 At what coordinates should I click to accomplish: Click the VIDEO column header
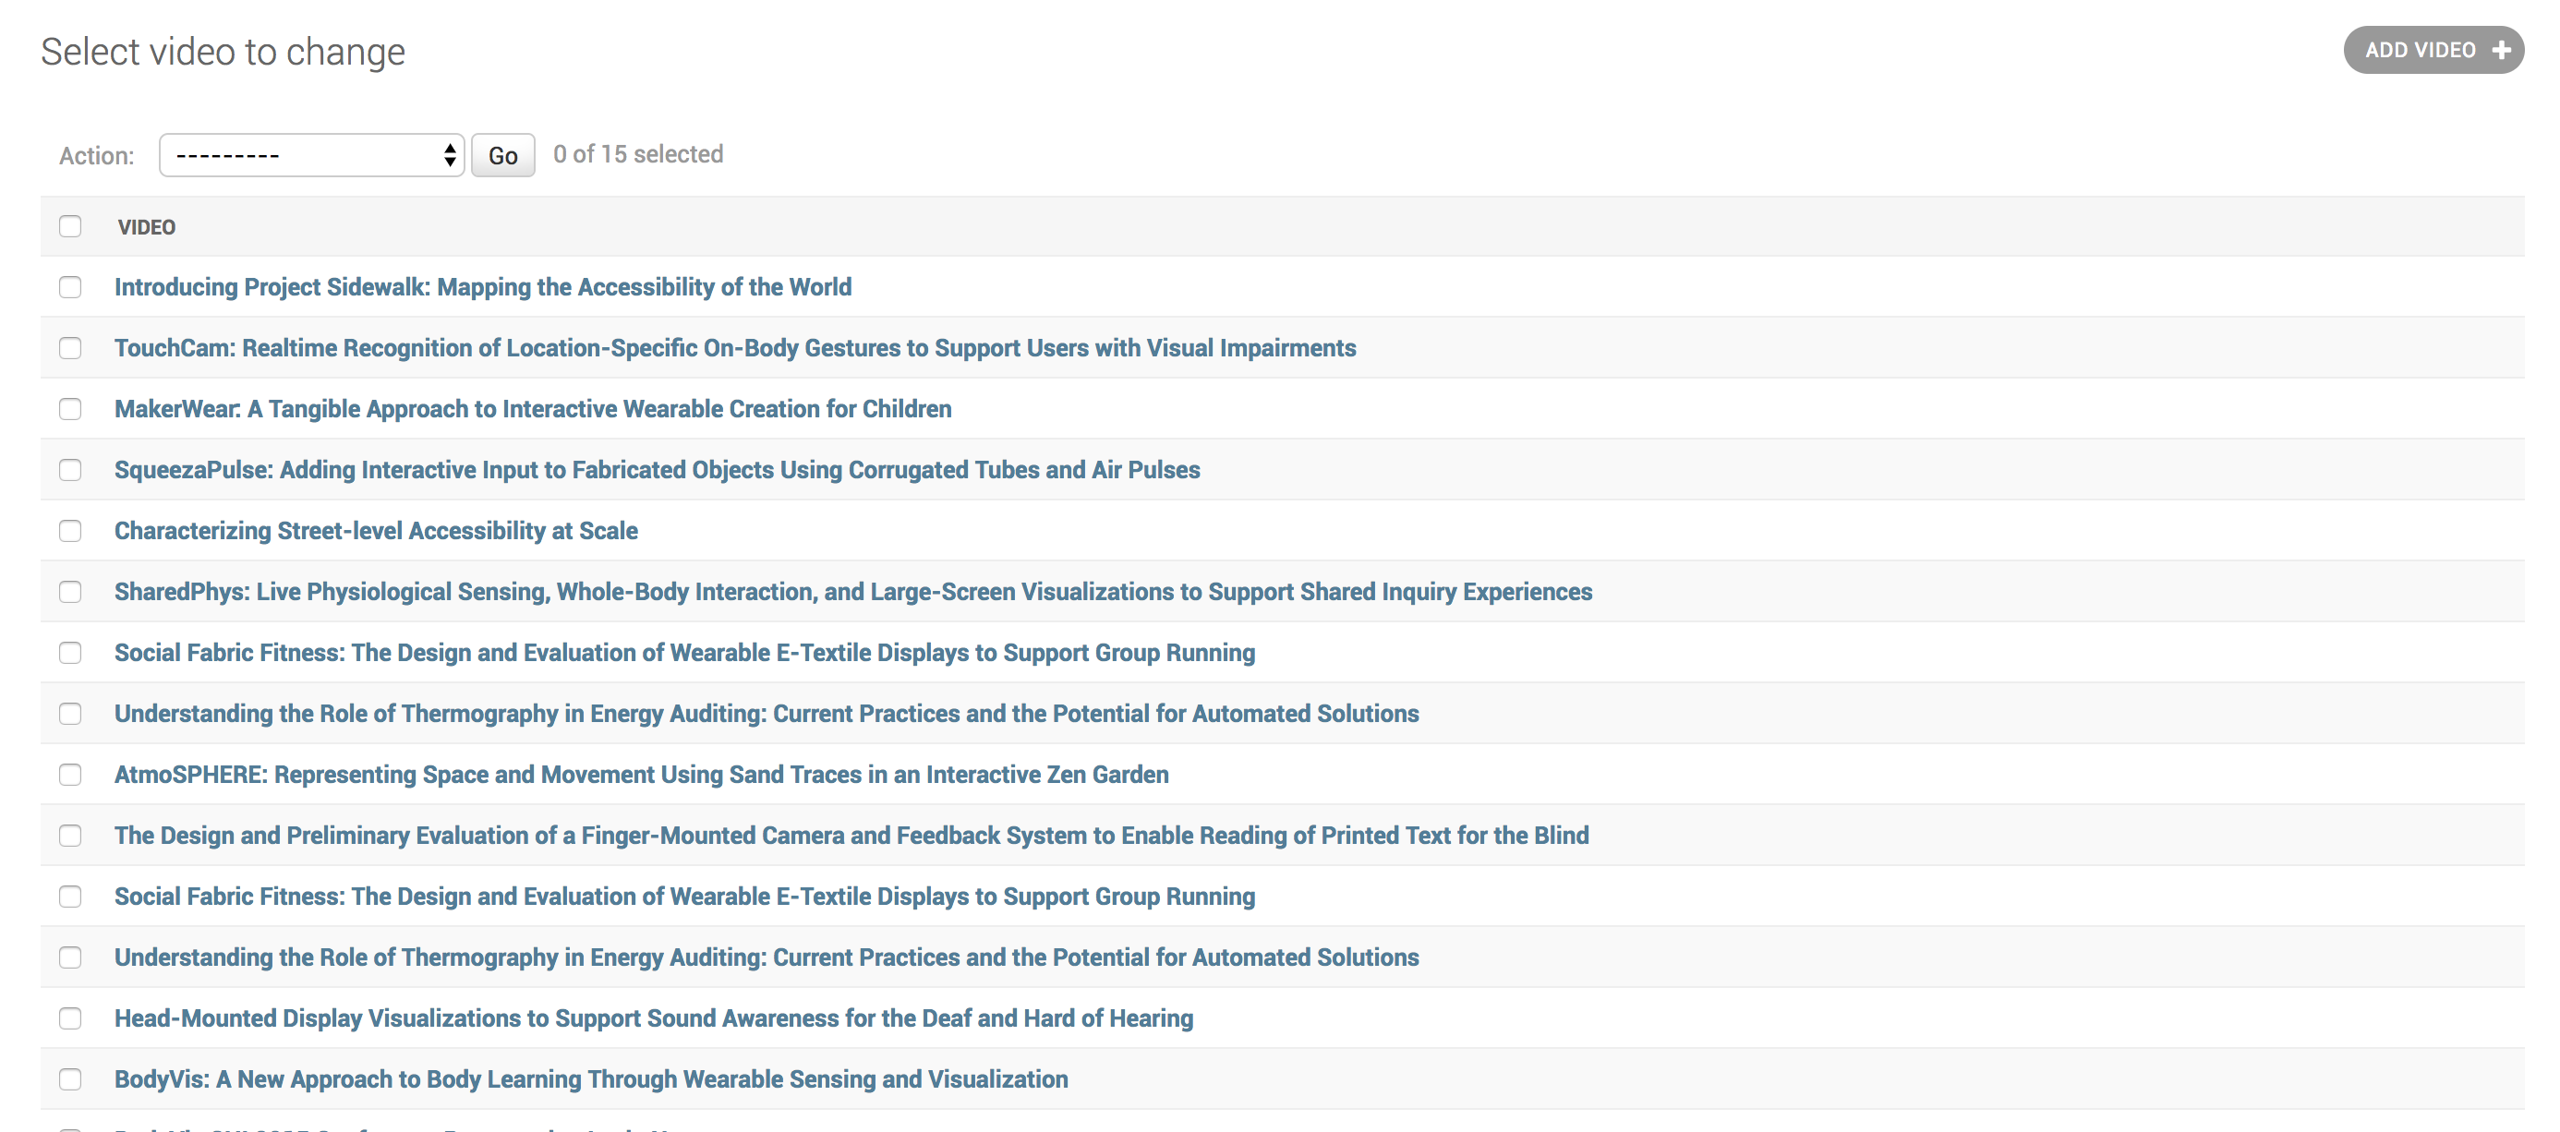(x=146, y=226)
